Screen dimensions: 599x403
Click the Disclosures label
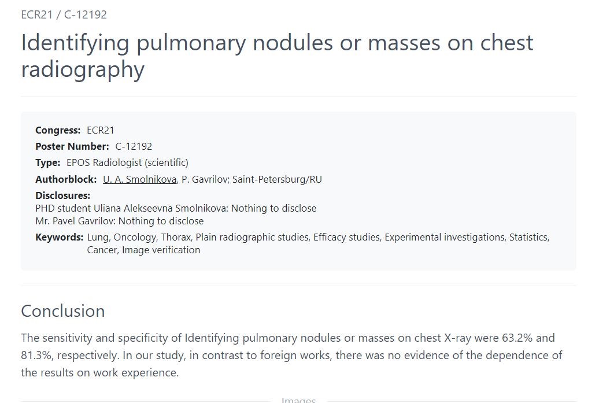click(62, 195)
